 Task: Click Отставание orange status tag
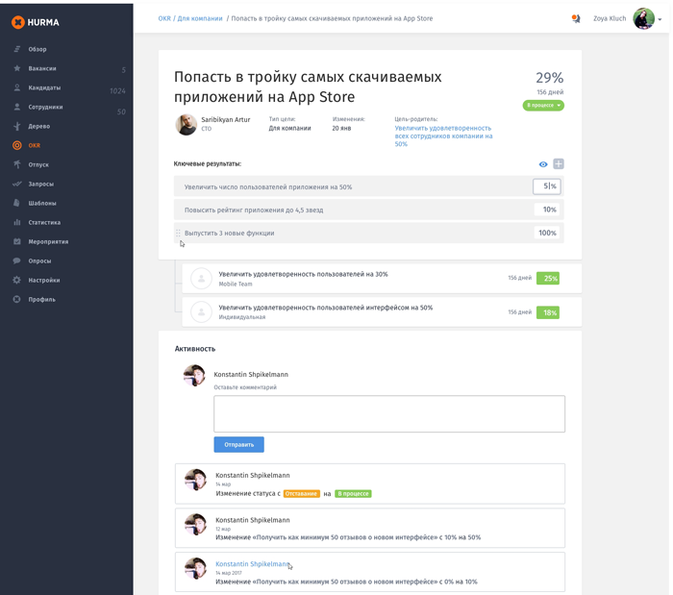click(302, 494)
